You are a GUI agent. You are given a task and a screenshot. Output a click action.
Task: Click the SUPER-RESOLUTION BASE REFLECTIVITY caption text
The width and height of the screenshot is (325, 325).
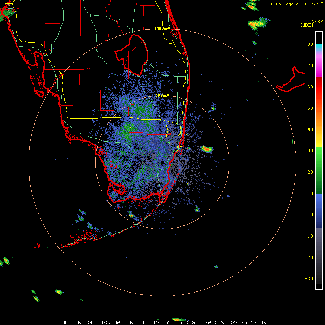point(113,322)
